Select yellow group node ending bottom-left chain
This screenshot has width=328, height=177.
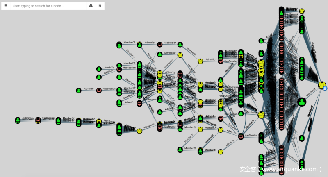coord(139,131)
